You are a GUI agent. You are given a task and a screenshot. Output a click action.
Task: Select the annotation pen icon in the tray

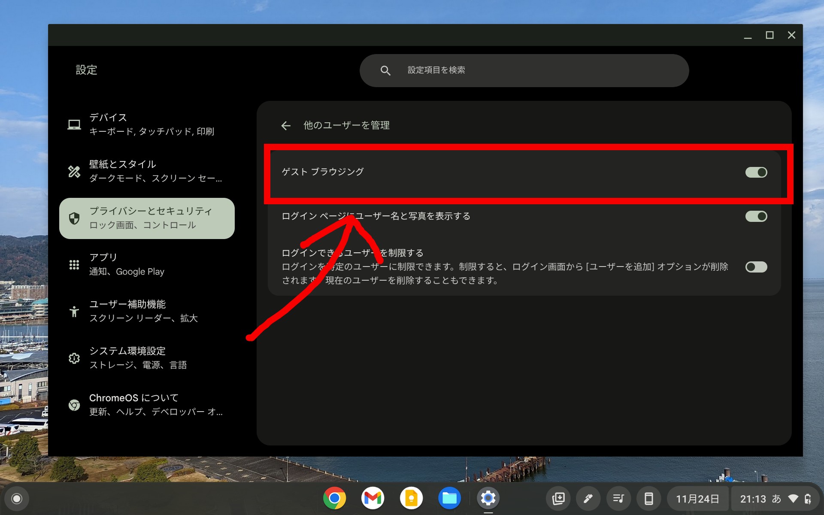pyautogui.click(x=588, y=498)
